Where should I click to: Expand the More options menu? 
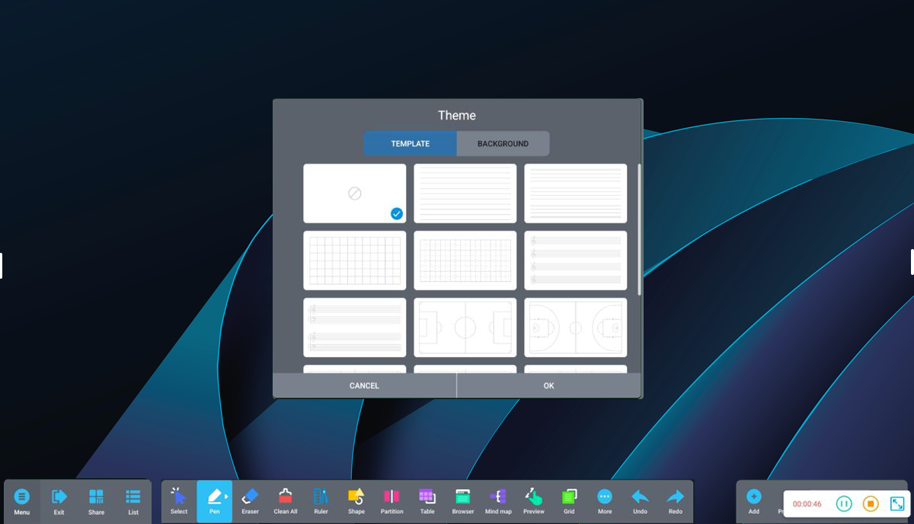[x=605, y=500]
